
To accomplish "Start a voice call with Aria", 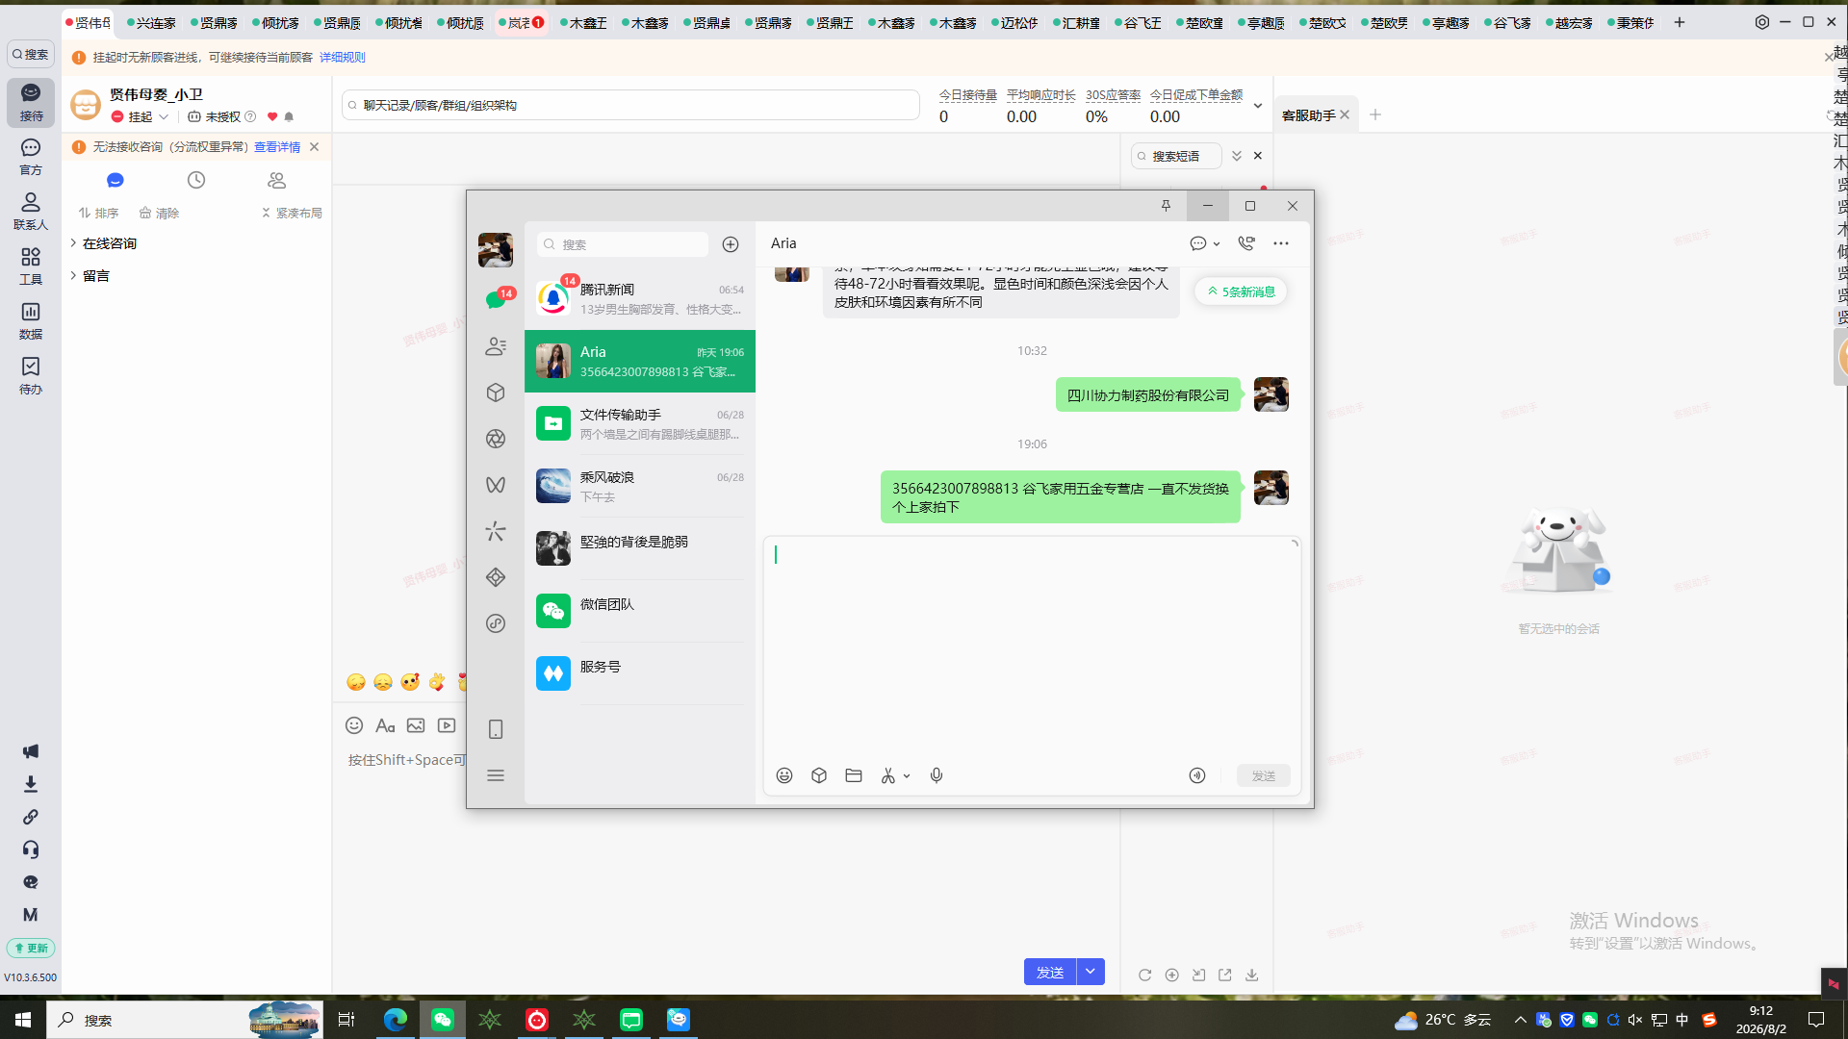I will pyautogui.click(x=1246, y=243).
